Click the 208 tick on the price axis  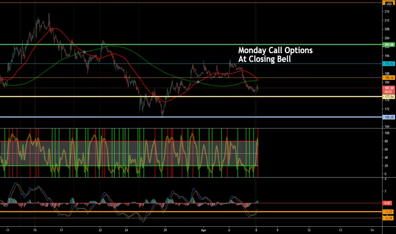(x=387, y=29)
